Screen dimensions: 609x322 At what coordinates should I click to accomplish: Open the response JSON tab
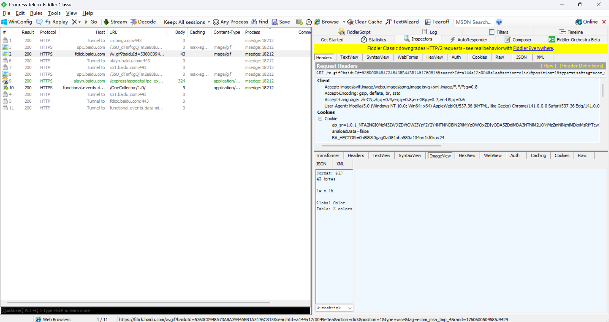click(x=321, y=164)
